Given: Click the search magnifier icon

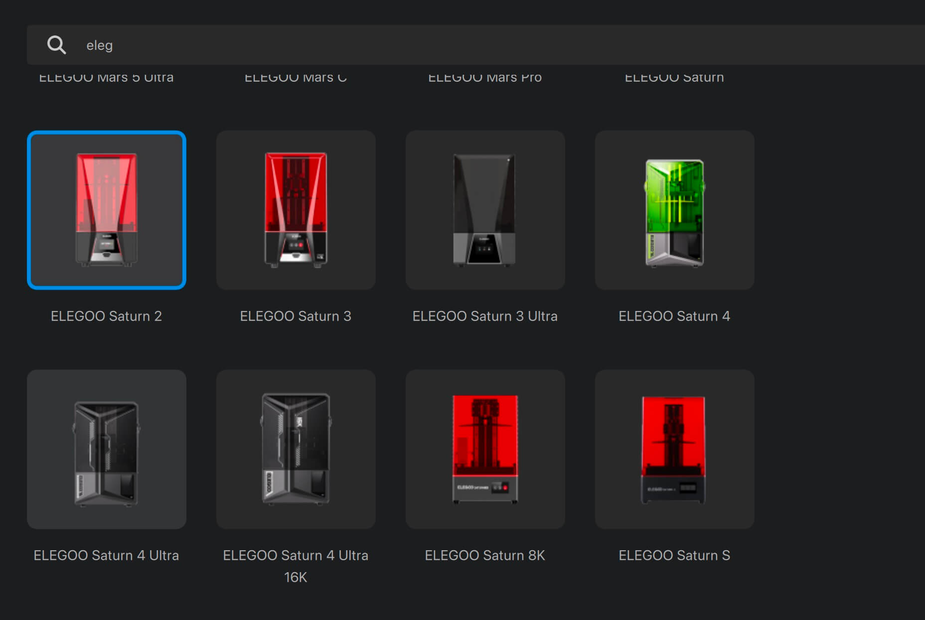Looking at the screenshot, I should (x=56, y=45).
